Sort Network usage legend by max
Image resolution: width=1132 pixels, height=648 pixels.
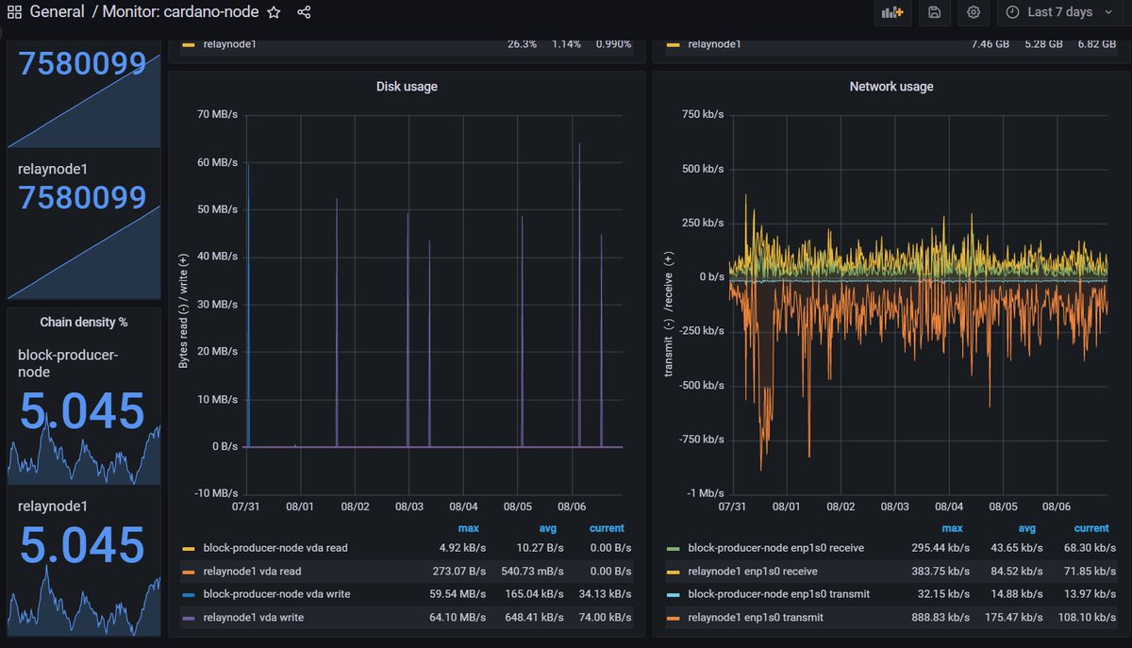[x=952, y=528]
